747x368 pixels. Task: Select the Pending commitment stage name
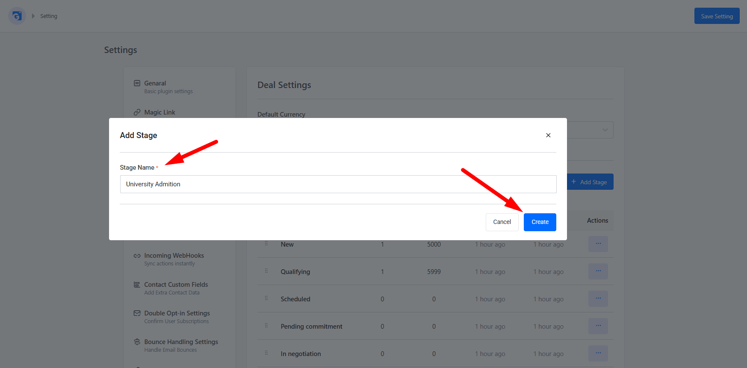click(312, 327)
